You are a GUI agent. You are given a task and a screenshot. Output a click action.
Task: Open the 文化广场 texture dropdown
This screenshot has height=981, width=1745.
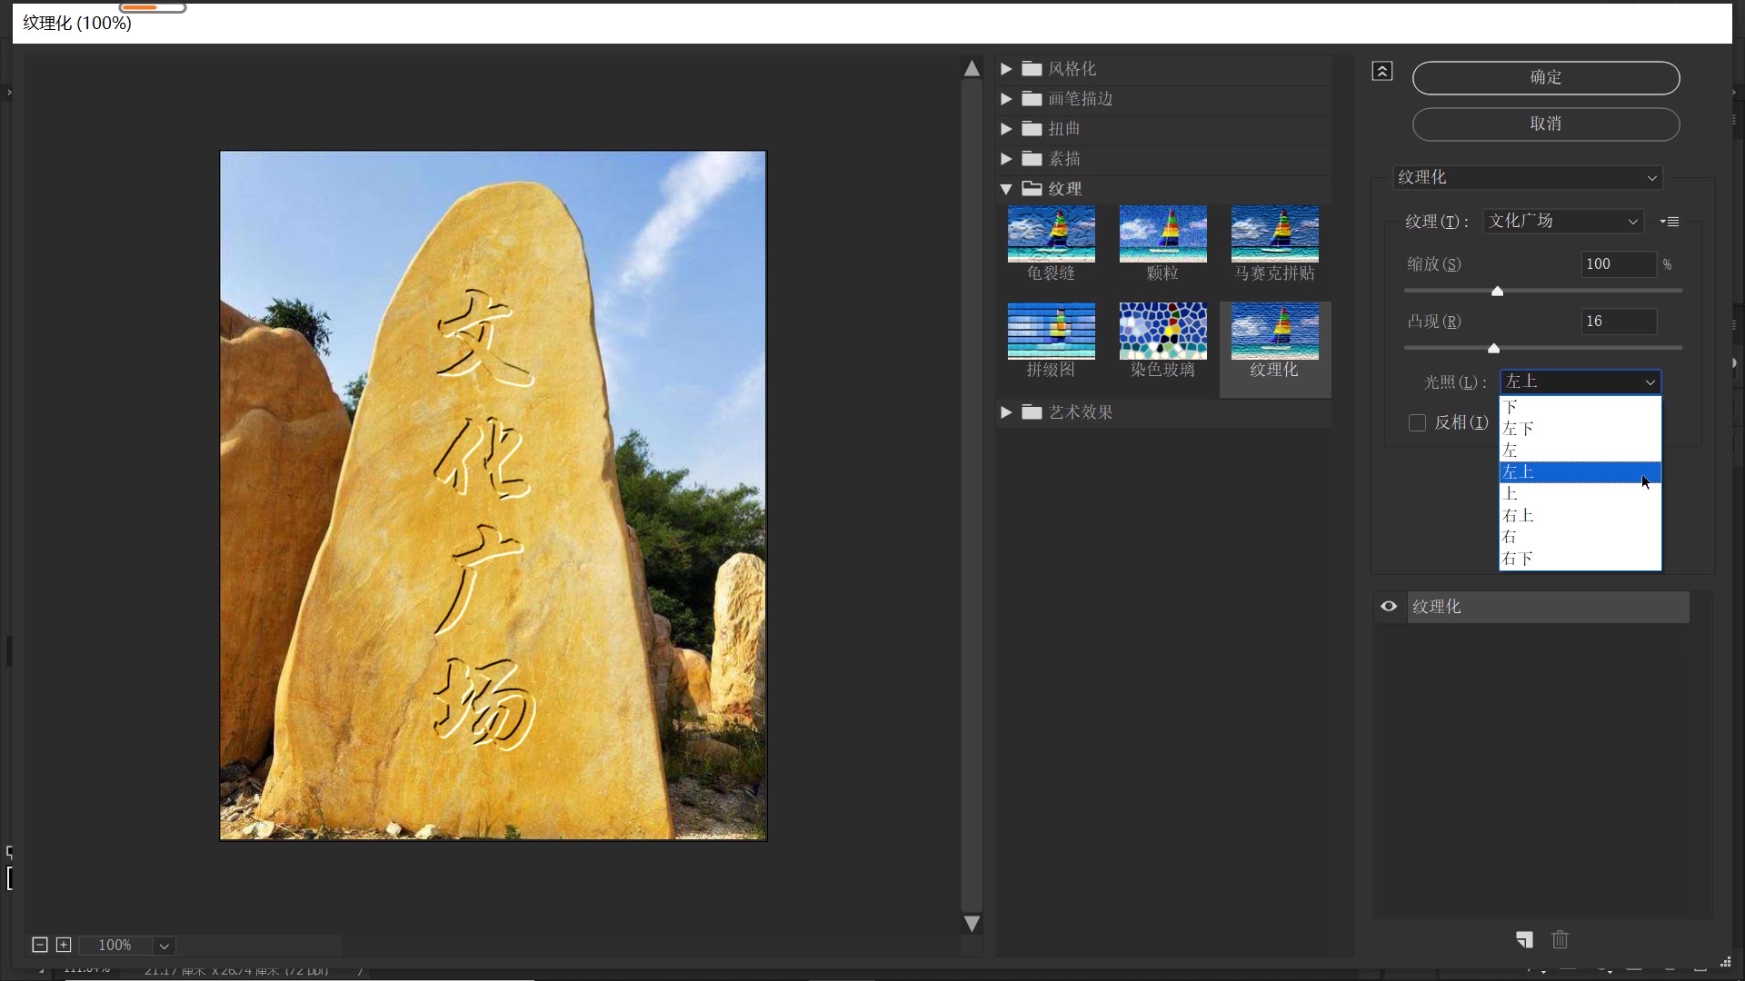(1563, 221)
